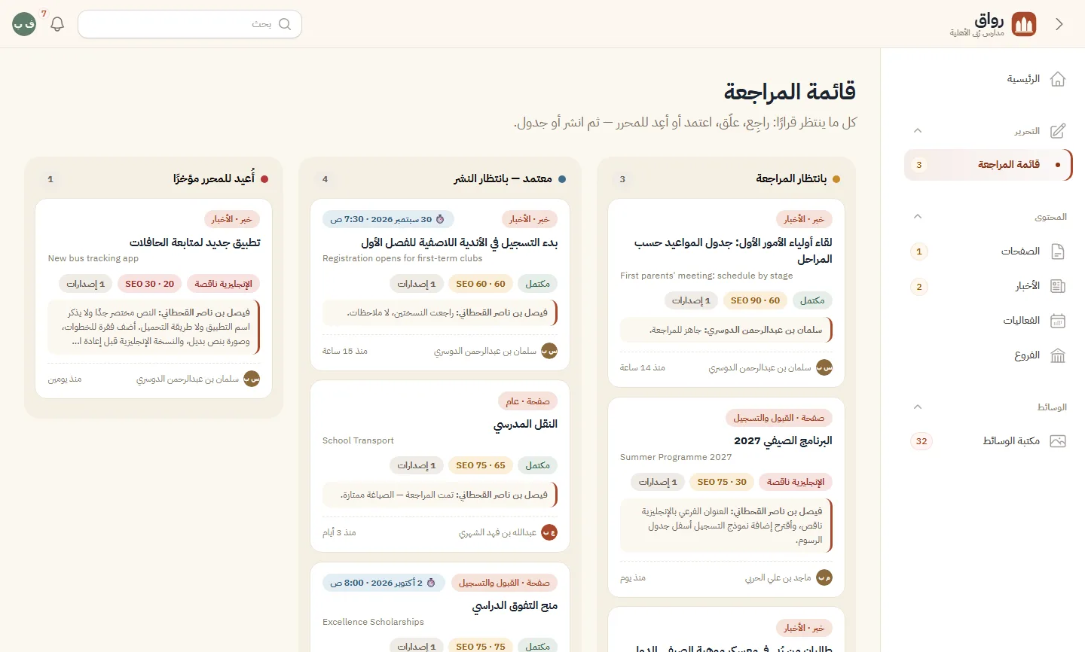Click the title تطبيق جديد لمتابعة الحافلات
The width and height of the screenshot is (1085, 652).
pyautogui.click(x=194, y=242)
